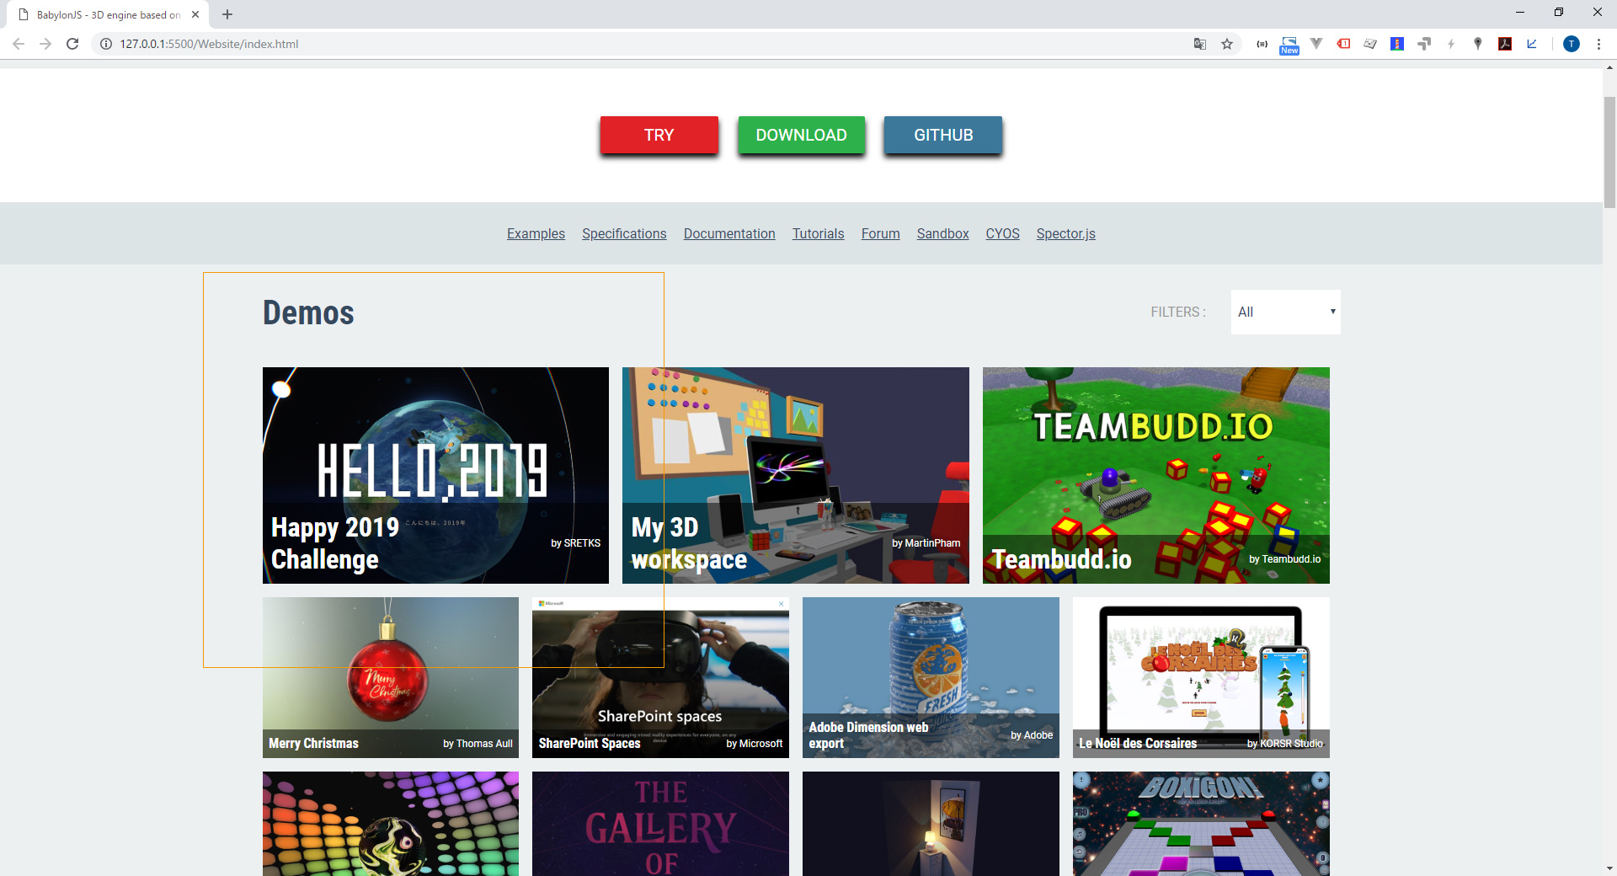Click the by KORSR Studio author text
Image resolution: width=1617 pixels, height=876 pixels.
1285,744
